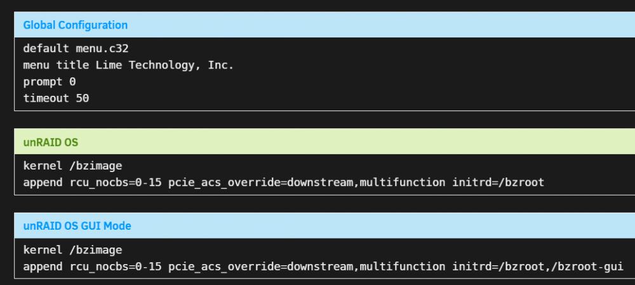Image resolution: width=635 pixels, height=285 pixels.
Task: Click 'initrd=/bzroot' in the unRAID OS append line
Action: tap(498, 183)
